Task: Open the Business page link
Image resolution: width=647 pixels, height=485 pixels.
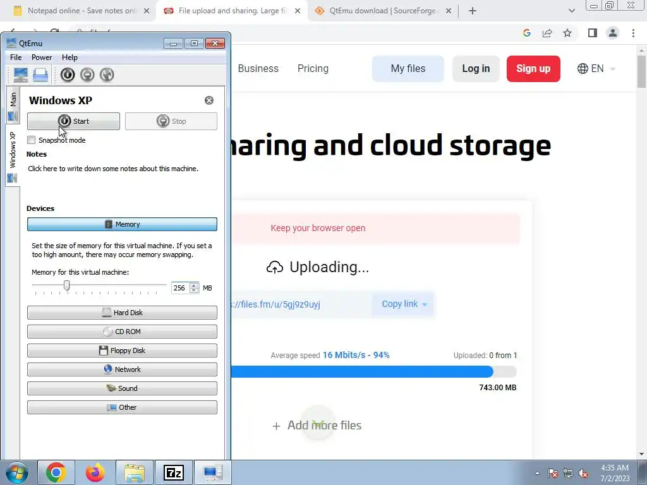Action: click(x=258, y=68)
